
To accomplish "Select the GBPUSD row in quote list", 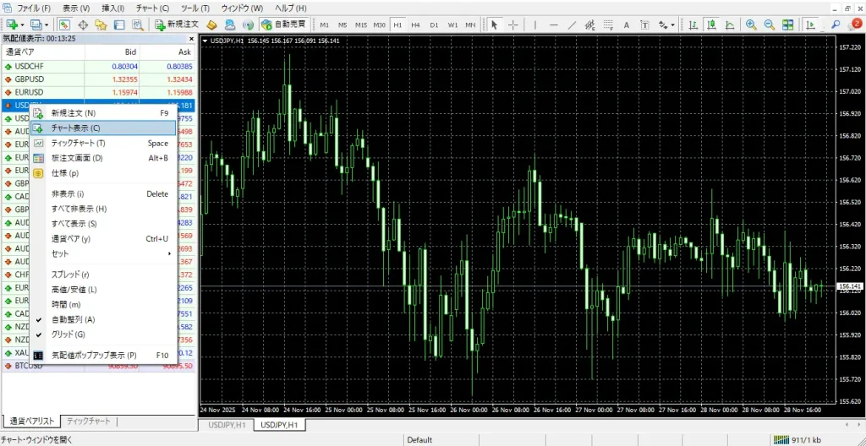I will tap(30, 79).
